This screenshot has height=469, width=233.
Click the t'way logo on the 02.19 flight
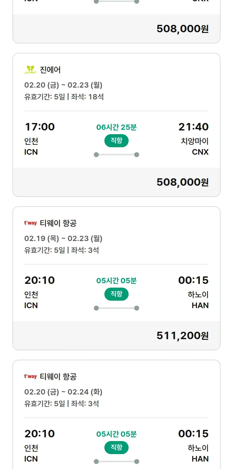(x=30, y=223)
